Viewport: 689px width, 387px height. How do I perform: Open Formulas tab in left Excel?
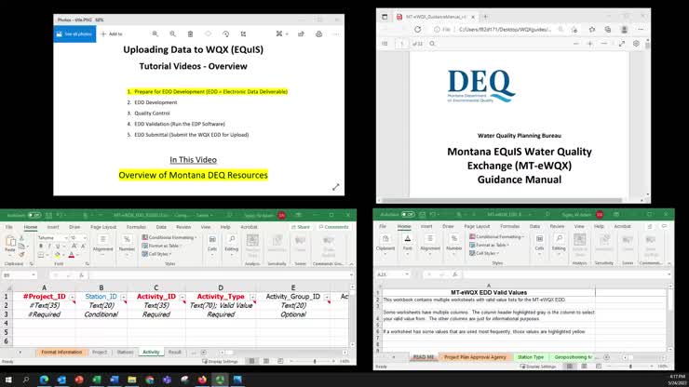(136, 227)
